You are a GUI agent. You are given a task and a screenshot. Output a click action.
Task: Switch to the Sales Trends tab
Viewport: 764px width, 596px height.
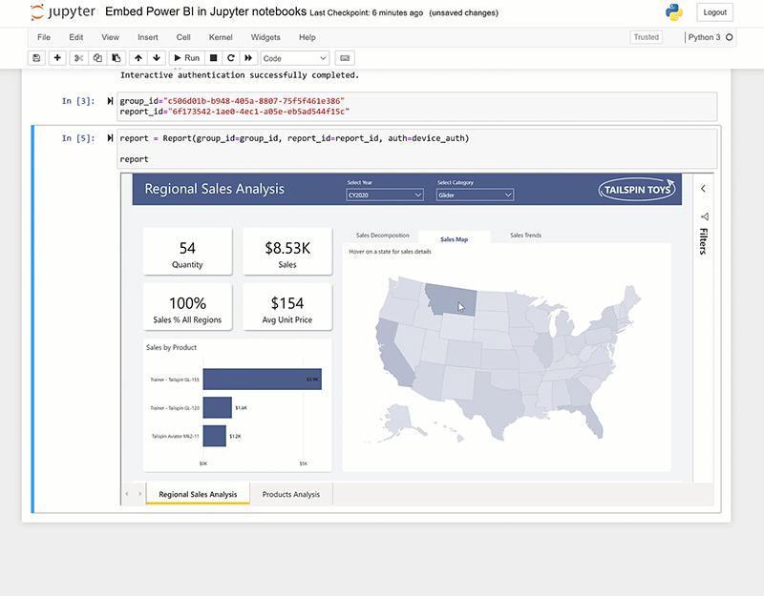[x=525, y=235]
